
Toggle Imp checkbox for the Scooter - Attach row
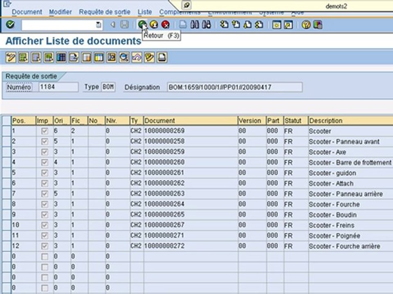pos(45,183)
